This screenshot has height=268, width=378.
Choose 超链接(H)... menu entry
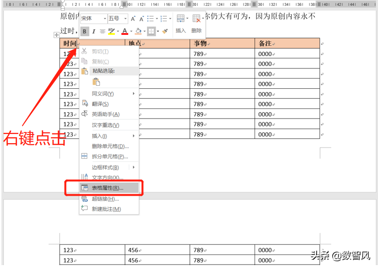point(109,199)
